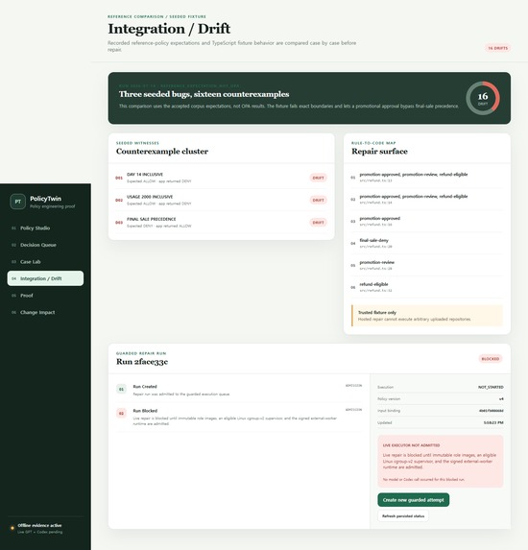Image resolution: width=528 pixels, height=550 pixels.
Task: Click the Policy engineering proof subtitle
Action: (x=52, y=206)
